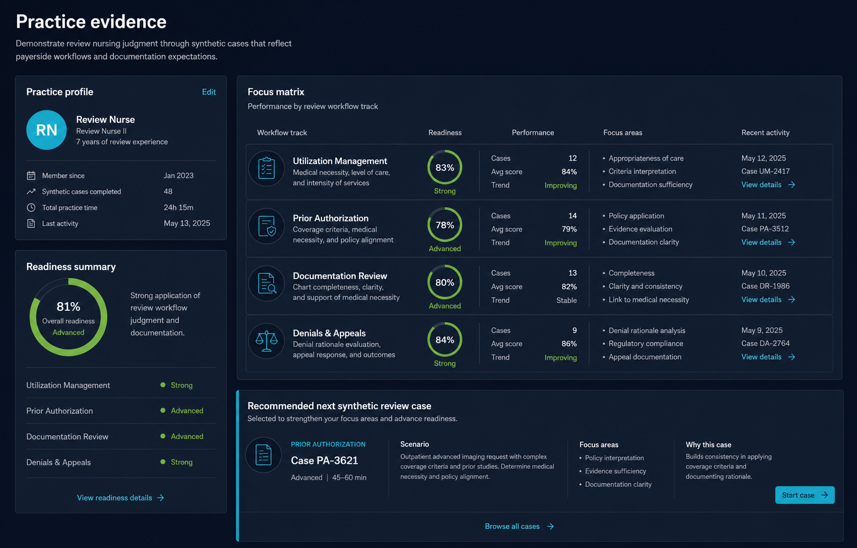
Task: Click Denials & Appeals row in readiness summary
Action: tap(121, 462)
